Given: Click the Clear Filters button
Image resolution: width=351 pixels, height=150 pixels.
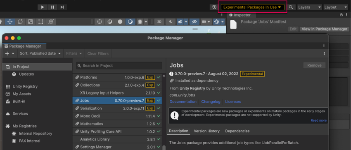Looking at the screenshot, I should pyautogui.click(x=98, y=53).
